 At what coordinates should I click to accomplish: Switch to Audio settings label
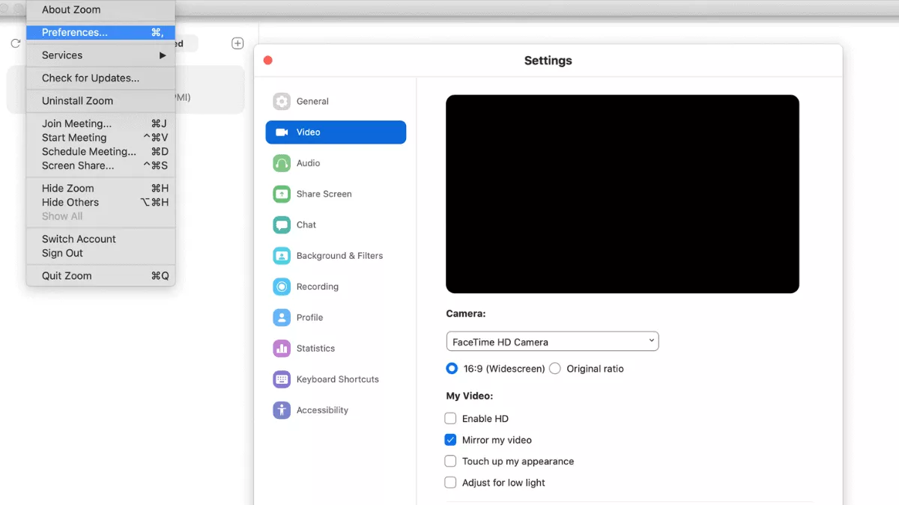tap(308, 163)
